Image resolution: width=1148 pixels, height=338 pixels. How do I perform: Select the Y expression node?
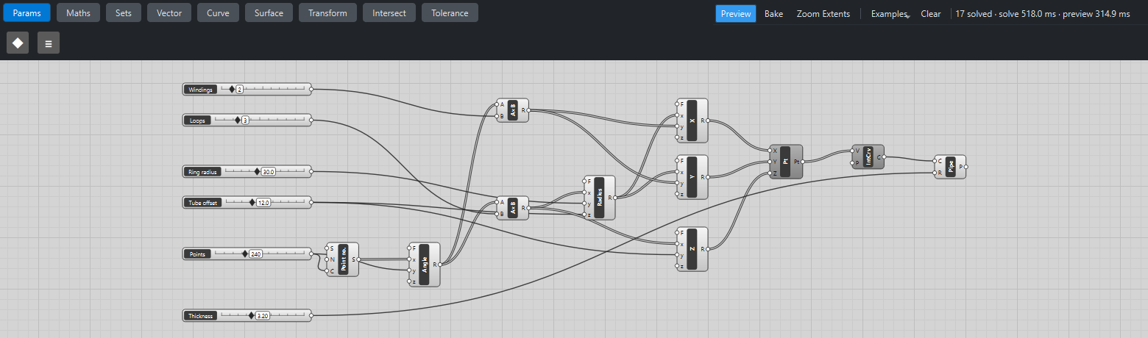692,177
